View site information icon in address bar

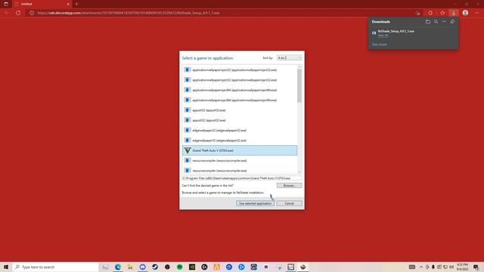click(32, 13)
